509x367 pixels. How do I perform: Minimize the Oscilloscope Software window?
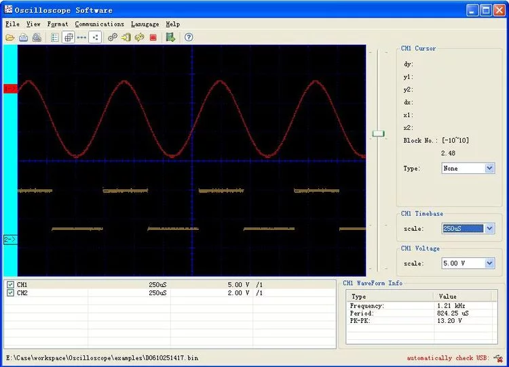[472, 10]
